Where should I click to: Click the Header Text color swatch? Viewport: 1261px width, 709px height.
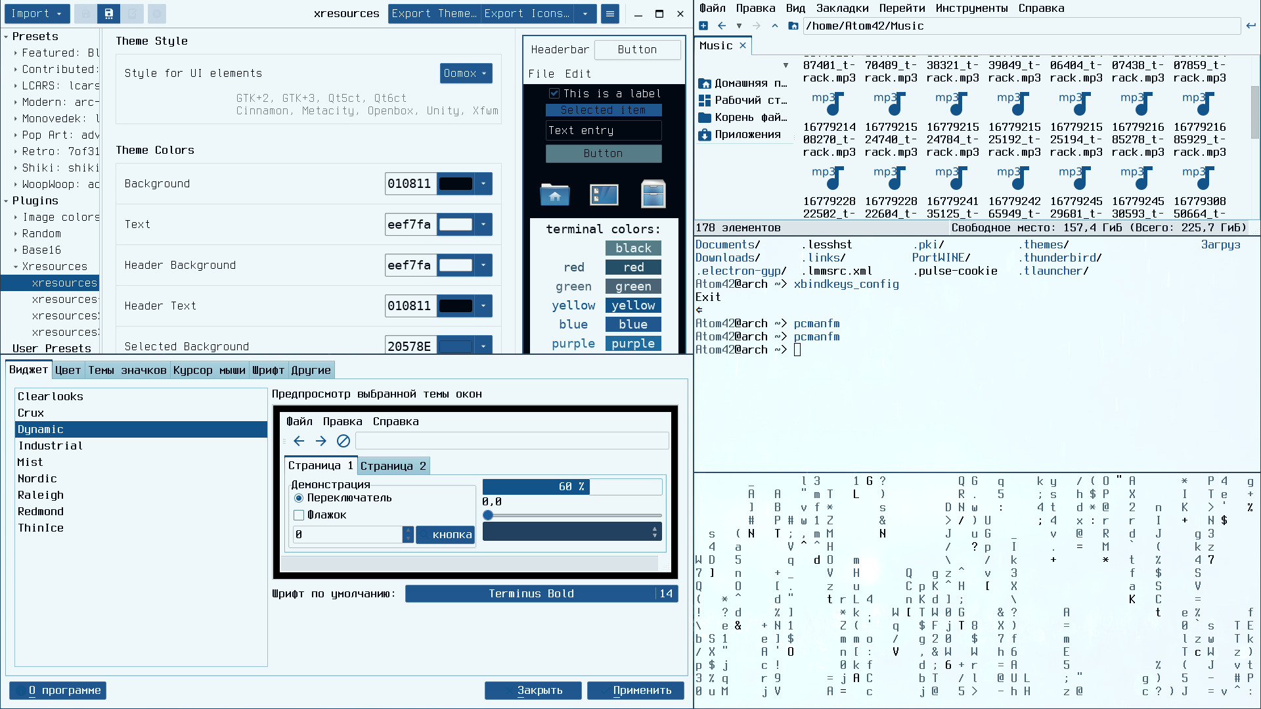point(456,306)
